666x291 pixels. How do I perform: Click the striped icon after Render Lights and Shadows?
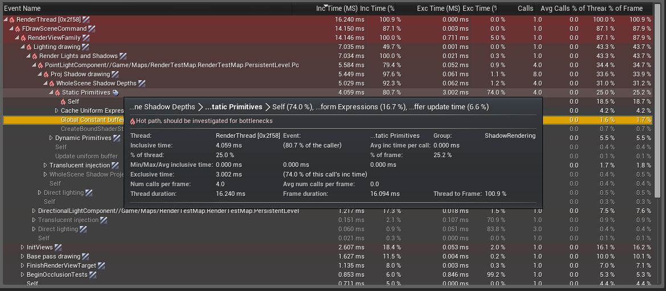123,56
